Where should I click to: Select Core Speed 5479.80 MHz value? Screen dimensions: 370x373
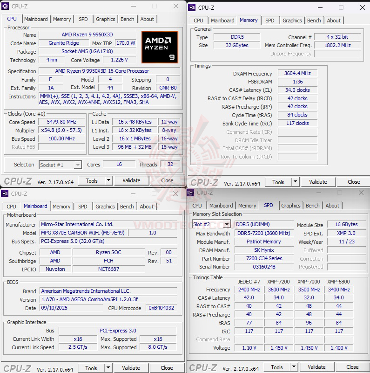[61, 122]
